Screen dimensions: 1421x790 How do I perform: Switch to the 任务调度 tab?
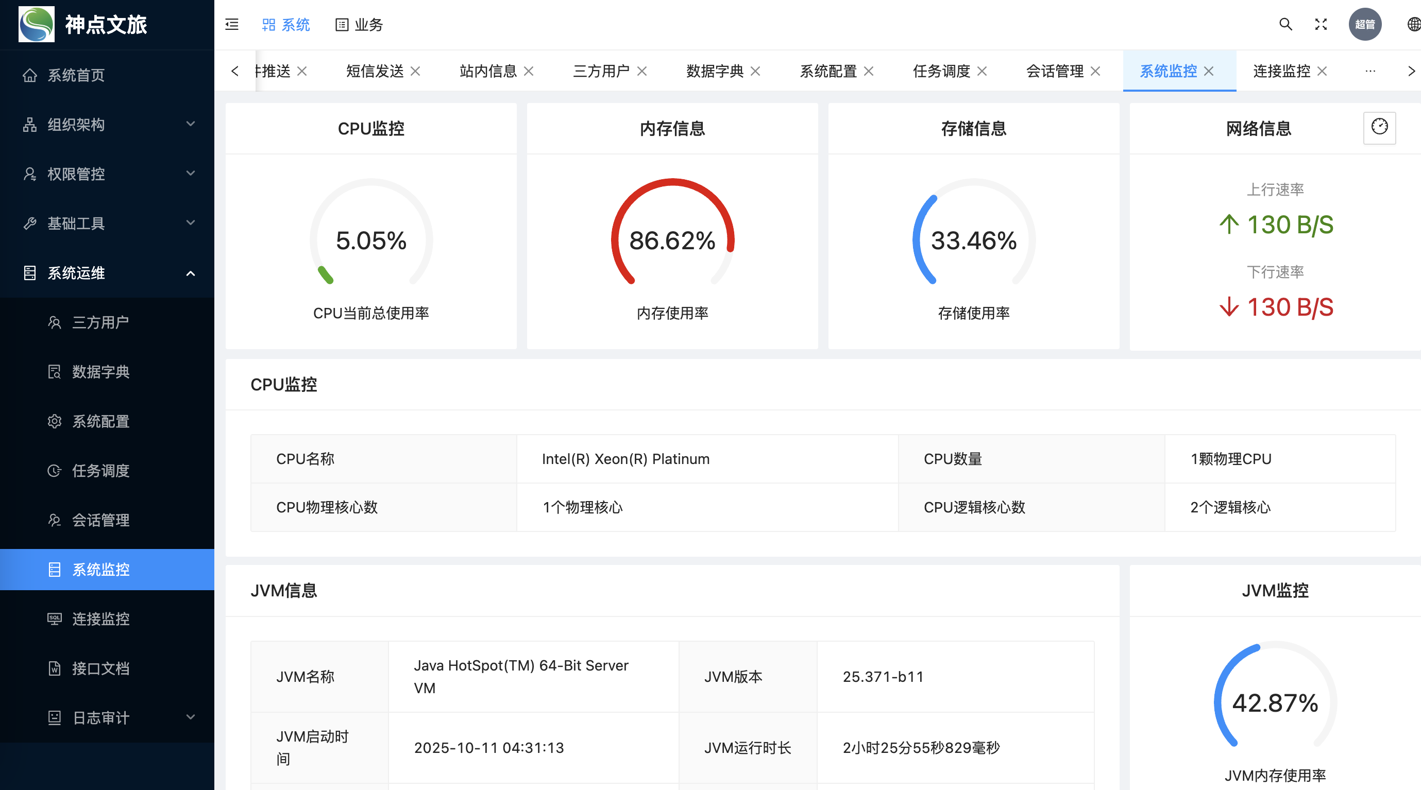pyautogui.click(x=941, y=71)
